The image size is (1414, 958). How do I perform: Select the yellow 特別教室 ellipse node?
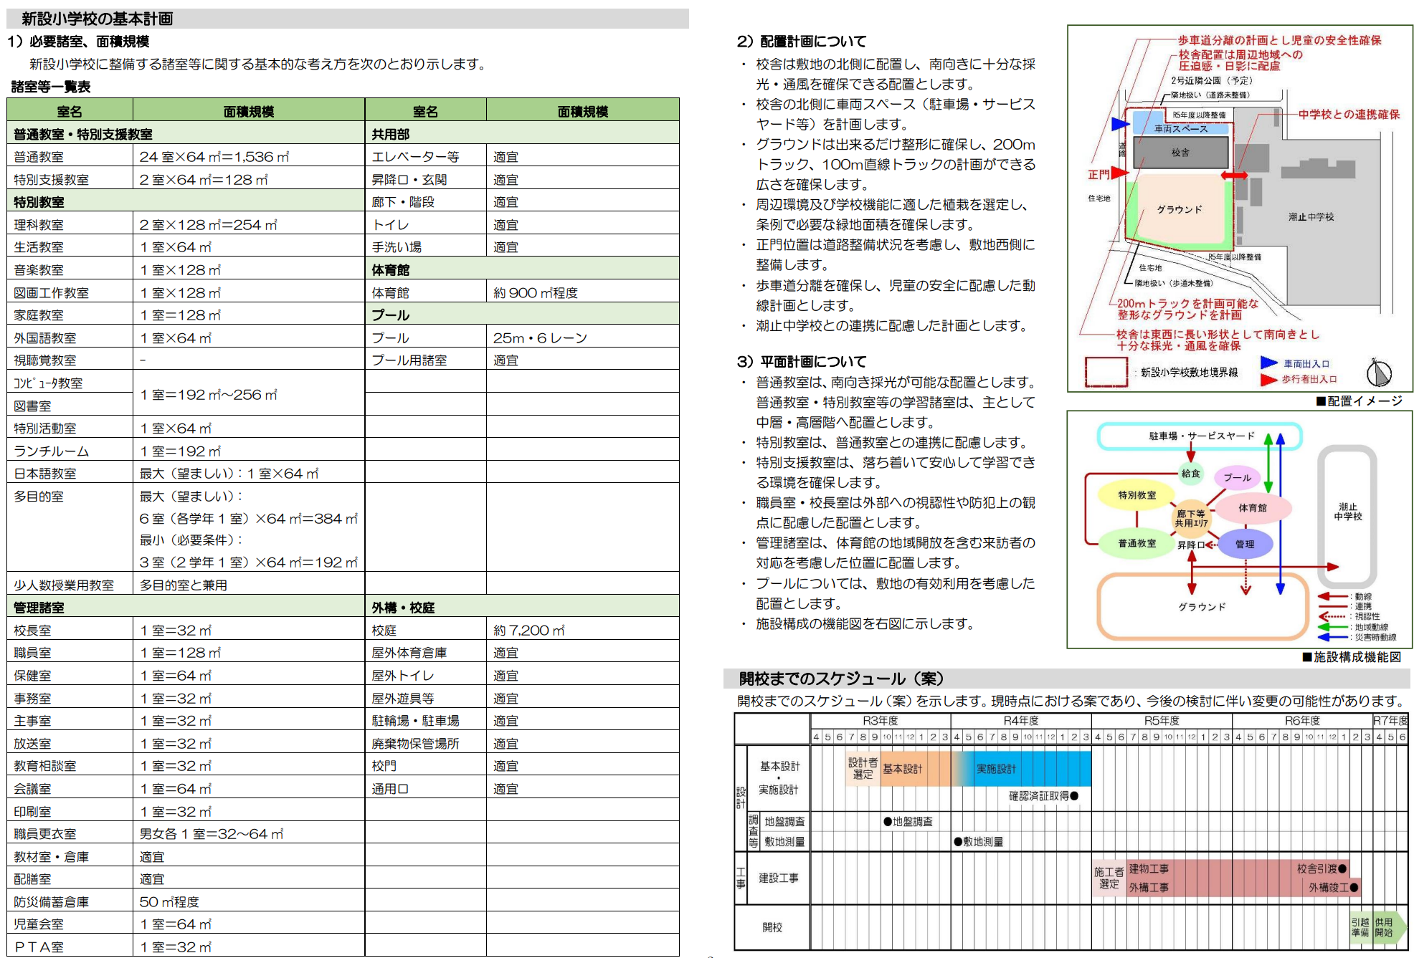[1137, 495]
